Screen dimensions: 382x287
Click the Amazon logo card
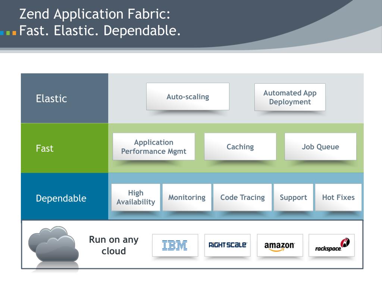tap(280, 245)
